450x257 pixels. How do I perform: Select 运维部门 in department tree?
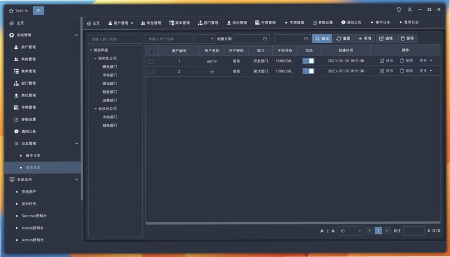pos(110,100)
